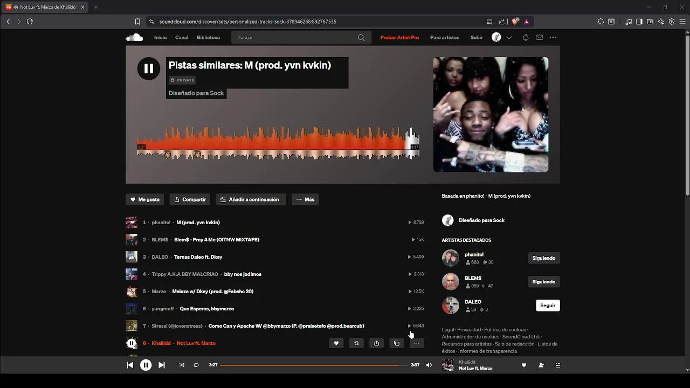Skip to the previous track in player bar
The height and width of the screenshot is (388, 690).
point(130,365)
